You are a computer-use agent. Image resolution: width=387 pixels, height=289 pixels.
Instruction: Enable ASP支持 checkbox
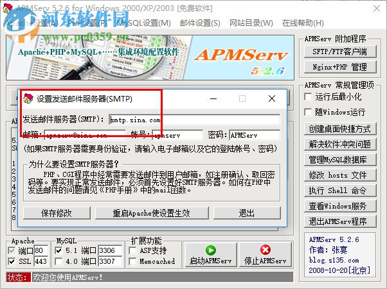133,250
